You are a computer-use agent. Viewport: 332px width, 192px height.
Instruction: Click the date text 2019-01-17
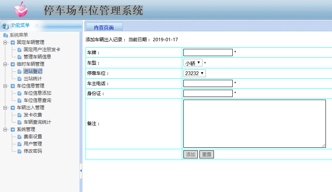pyautogui.click(x=165, y=40)
